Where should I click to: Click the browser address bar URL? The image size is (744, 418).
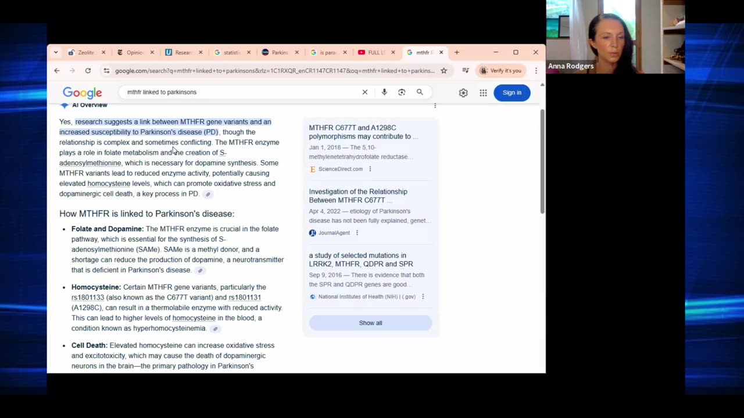pyautogui.click(x=274, y=71)
